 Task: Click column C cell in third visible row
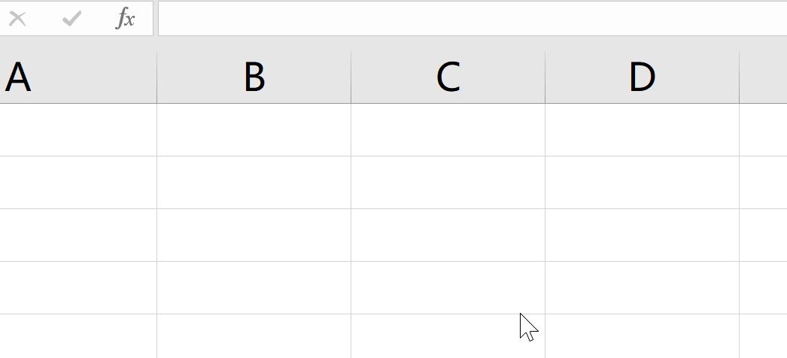point(448,235)
